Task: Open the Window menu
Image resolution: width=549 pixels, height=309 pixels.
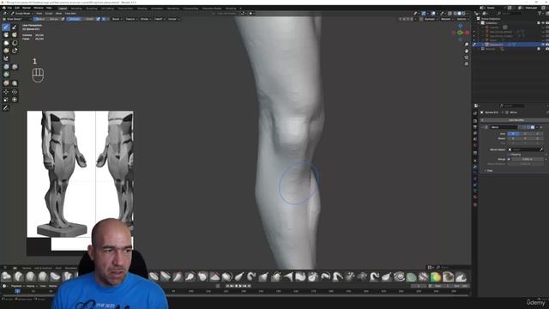Action: [x=38, y=8]
